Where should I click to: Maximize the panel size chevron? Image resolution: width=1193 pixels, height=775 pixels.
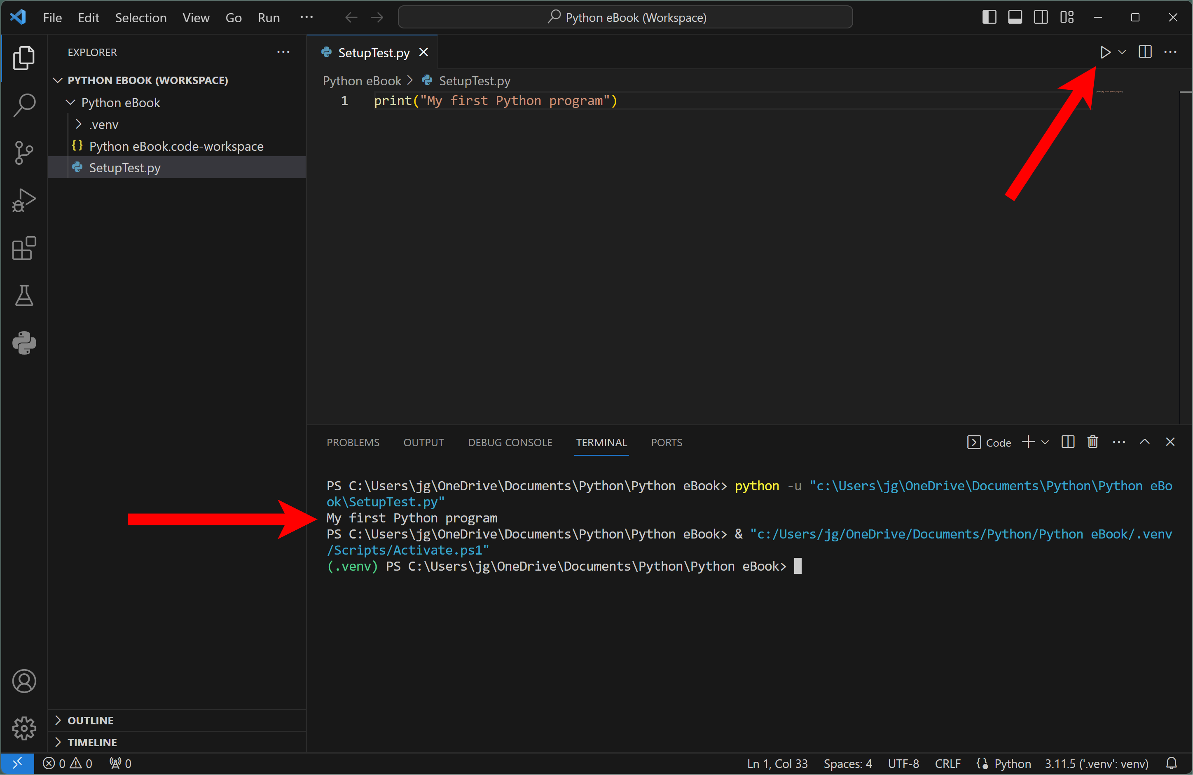(1145, 442)
